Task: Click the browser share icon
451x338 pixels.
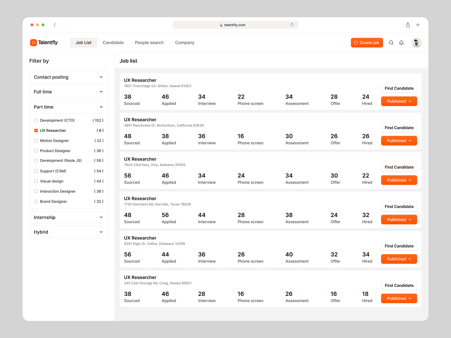Action: [x=408, y=25]
